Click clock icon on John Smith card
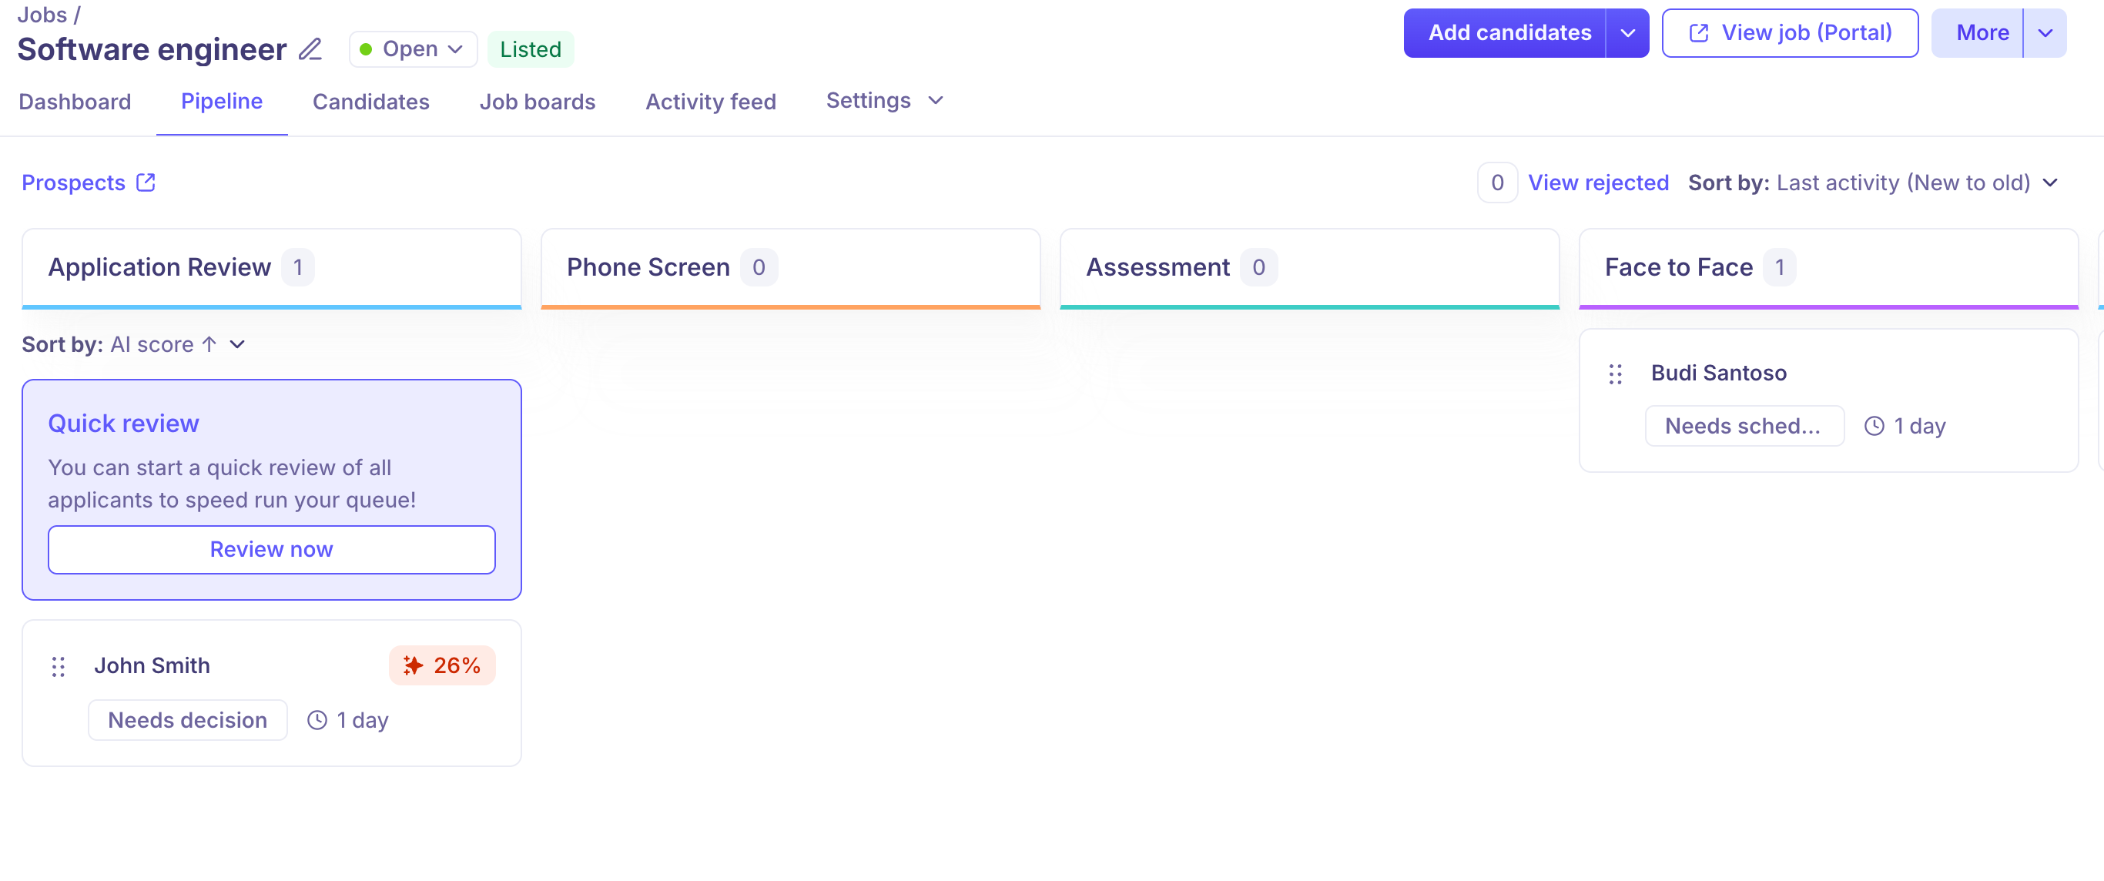Screen dimensions: 2104x881 (317, 720)
